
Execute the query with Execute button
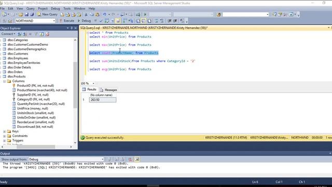point(67,21)
